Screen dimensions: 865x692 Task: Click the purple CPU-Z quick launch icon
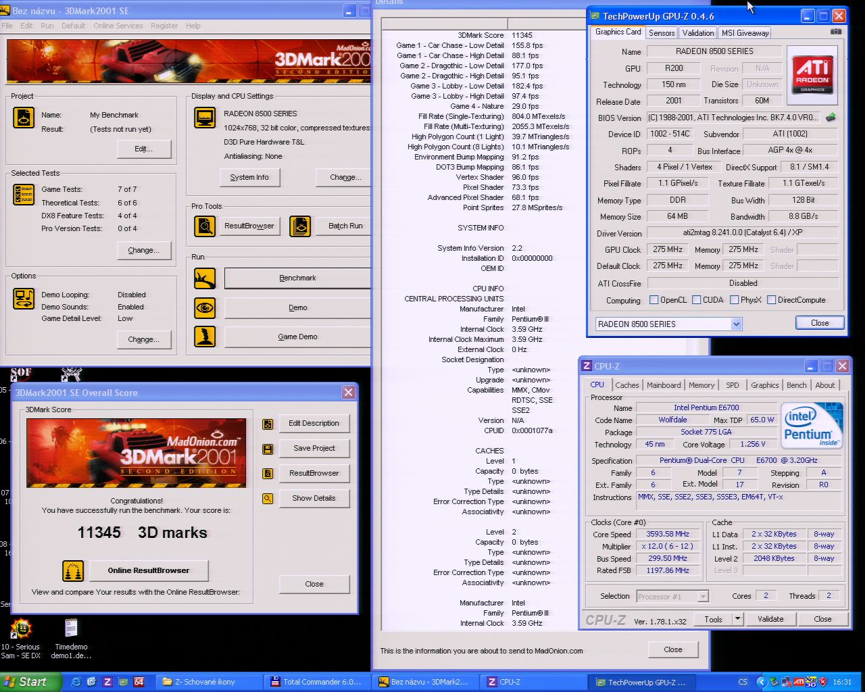(107, 682)
